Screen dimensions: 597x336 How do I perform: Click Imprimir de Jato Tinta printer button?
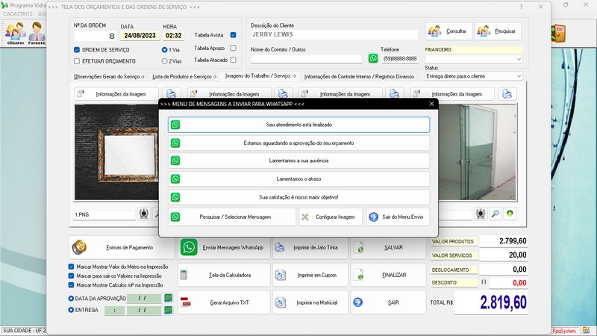point(310,247)
